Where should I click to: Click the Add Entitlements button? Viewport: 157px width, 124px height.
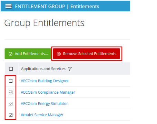point(28,54)
